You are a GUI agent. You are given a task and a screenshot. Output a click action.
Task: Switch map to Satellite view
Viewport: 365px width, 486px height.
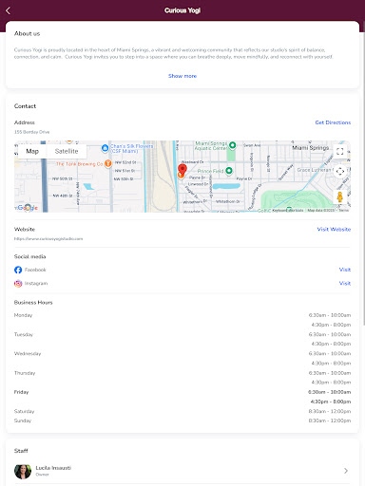[x=67, y=151]
